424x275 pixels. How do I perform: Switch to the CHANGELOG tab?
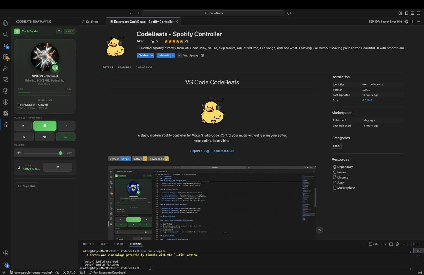tap(144, 67)
